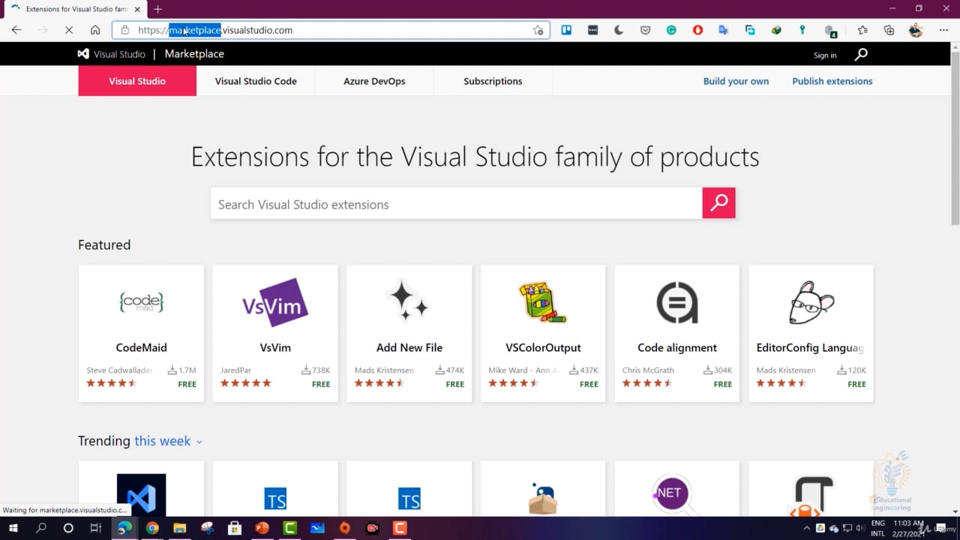960x540 pixels.
Task: Open File Explorer from the taskbar
Action: pyautogui.click(x=179, y=528)
